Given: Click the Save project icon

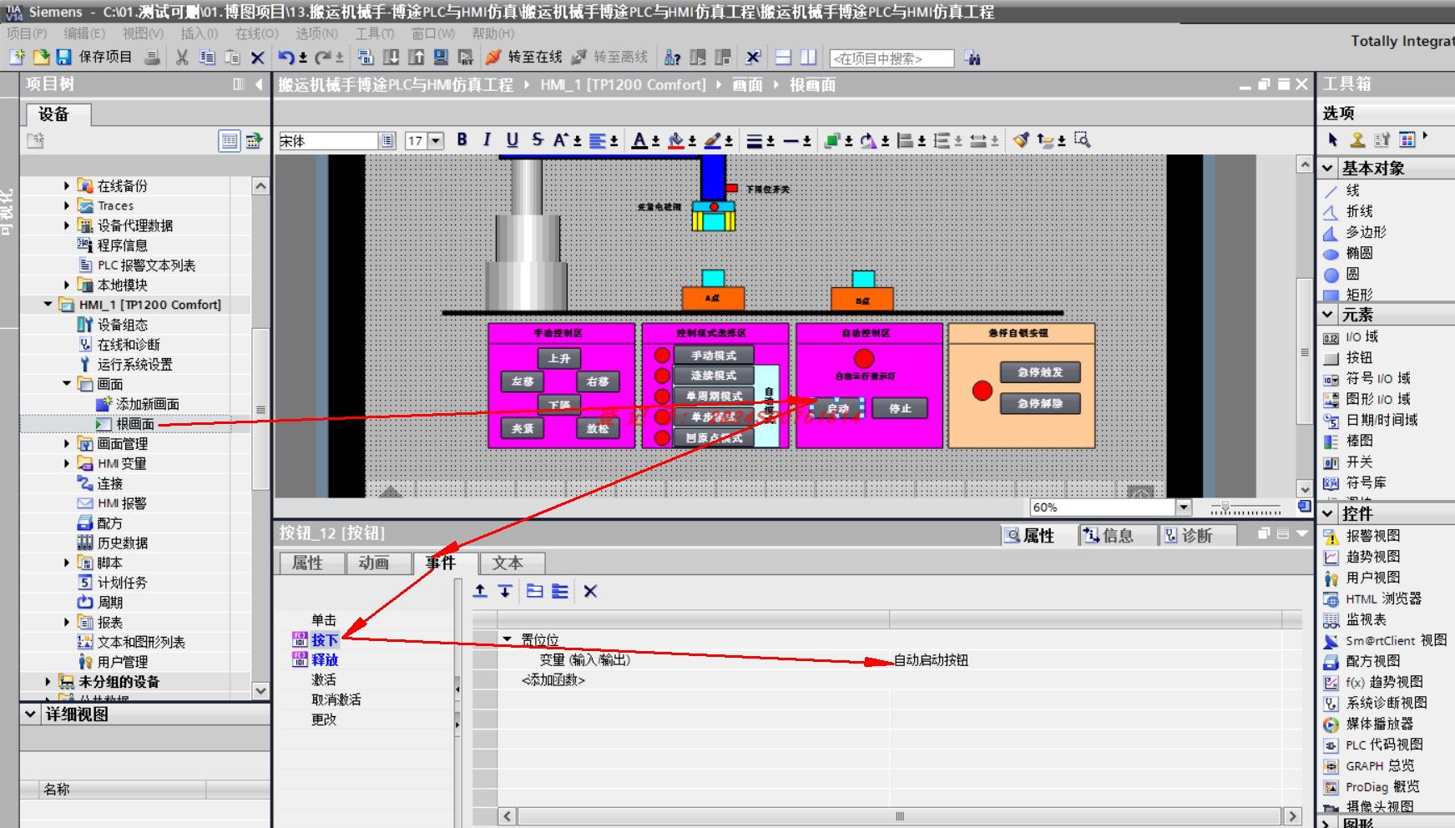Looking at the screenshot, I should pos(64,57).
